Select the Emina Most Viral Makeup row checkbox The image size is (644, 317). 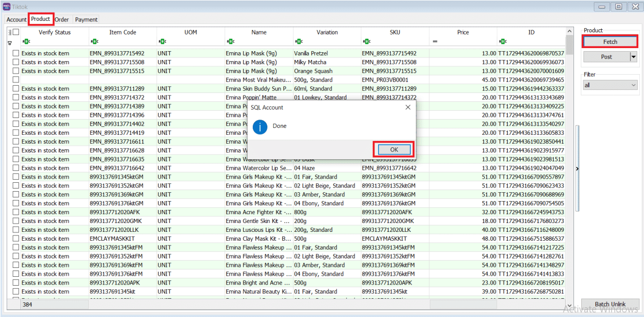click(16, 80)
